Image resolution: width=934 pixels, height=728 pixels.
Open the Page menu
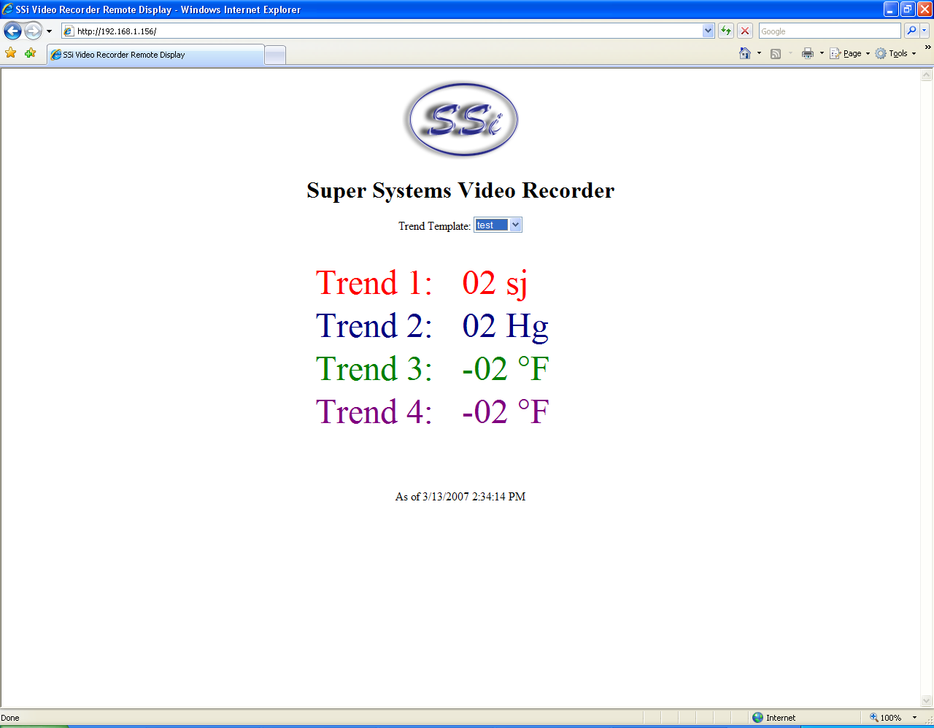pyautogui.click(x=850, y=53)
